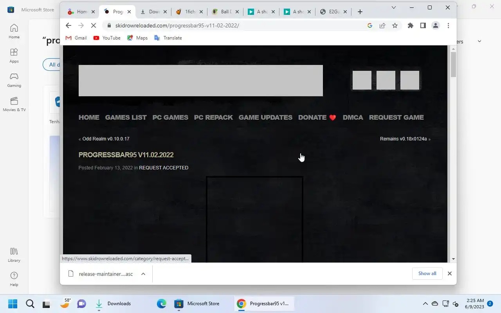Open PC GAMES in site navigation
The height and width of the screenshot is (313, 501).
pyautogui.click(x=170, y=117)
